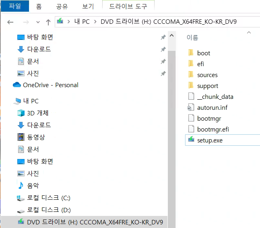Expand chevron before 내 PC in address bar
Screen dimensions: 260x228
[x=69, y=22]
